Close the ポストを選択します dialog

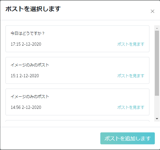coord(152,11)
